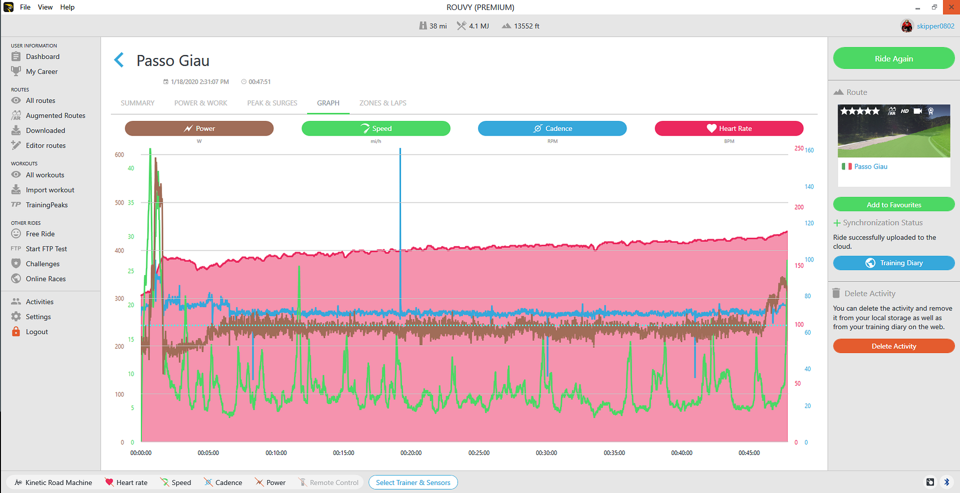The height and width of the screenshot is (493, 960).
Task: Switch to the ZONES & LAPS tab
Action: (x=383, y=103)
